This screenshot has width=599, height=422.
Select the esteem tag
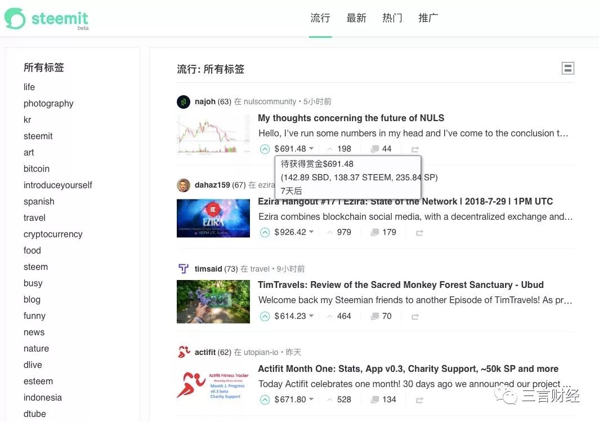[x=38, y=381]
